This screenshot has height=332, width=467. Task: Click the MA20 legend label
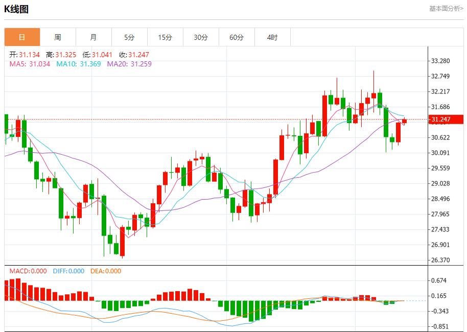coord(129,64)
